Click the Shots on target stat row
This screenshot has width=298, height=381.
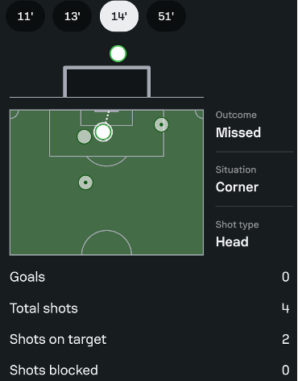(150, 339)
